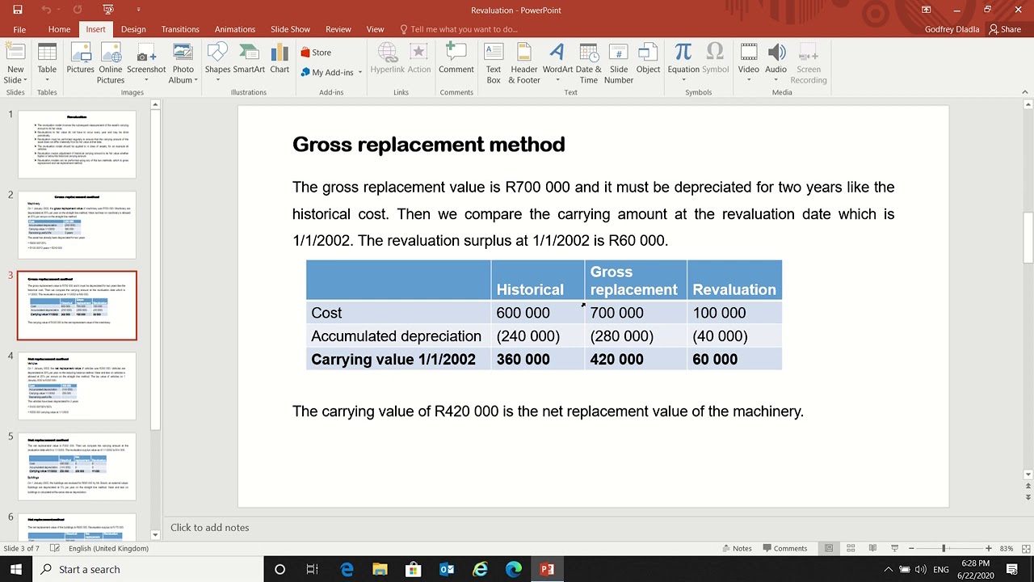This screenshot has width=1034, height=582.
Task: Open Header & Footer settings
Action: click(x=524, y=63)
